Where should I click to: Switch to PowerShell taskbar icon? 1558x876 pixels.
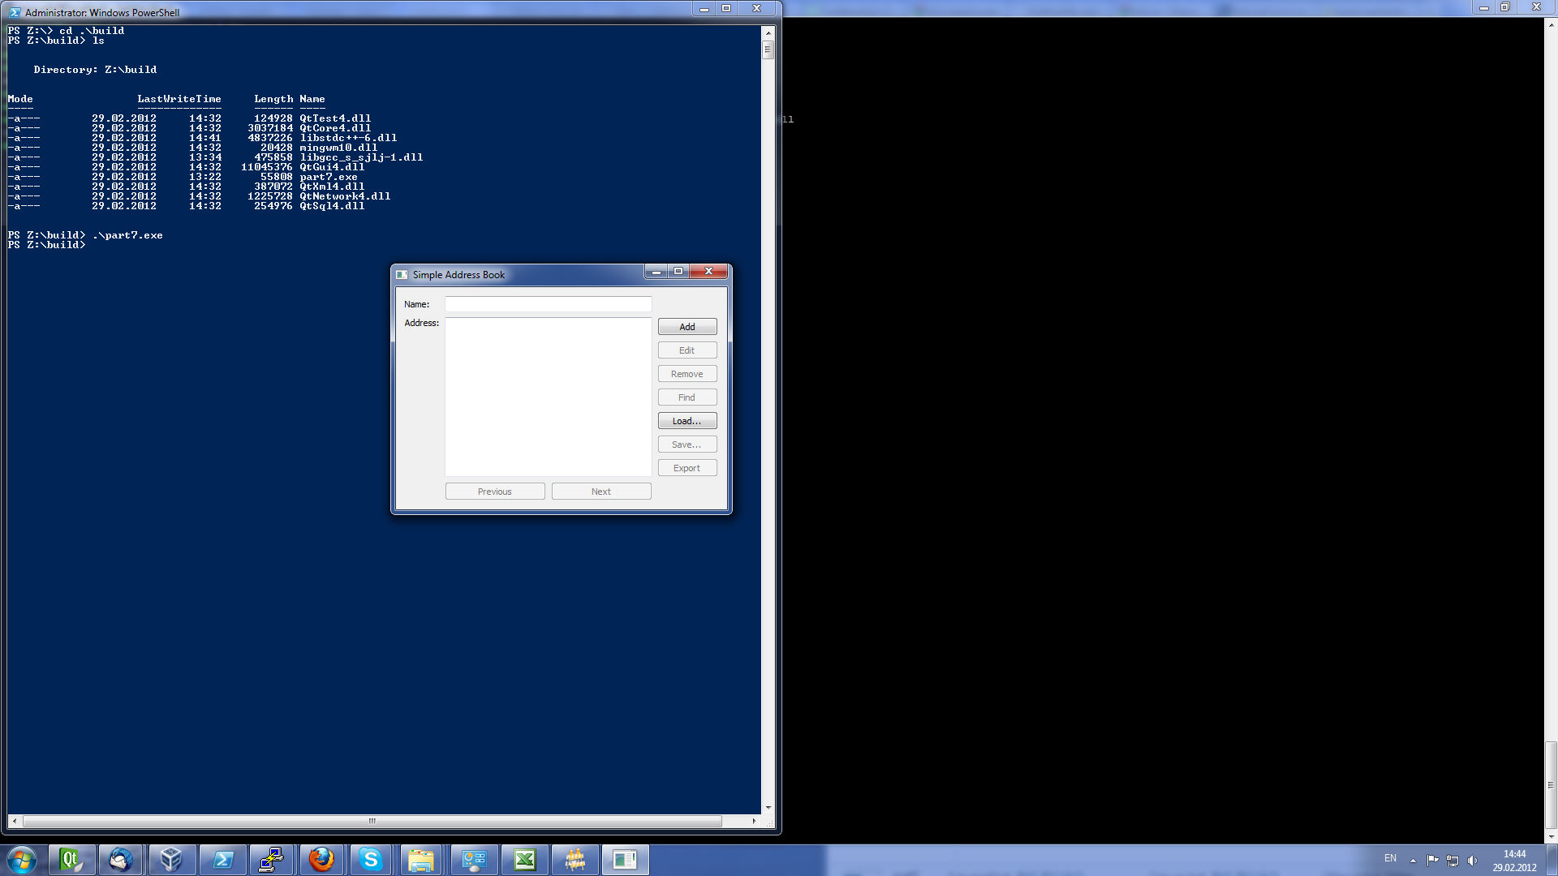point(222,860)
